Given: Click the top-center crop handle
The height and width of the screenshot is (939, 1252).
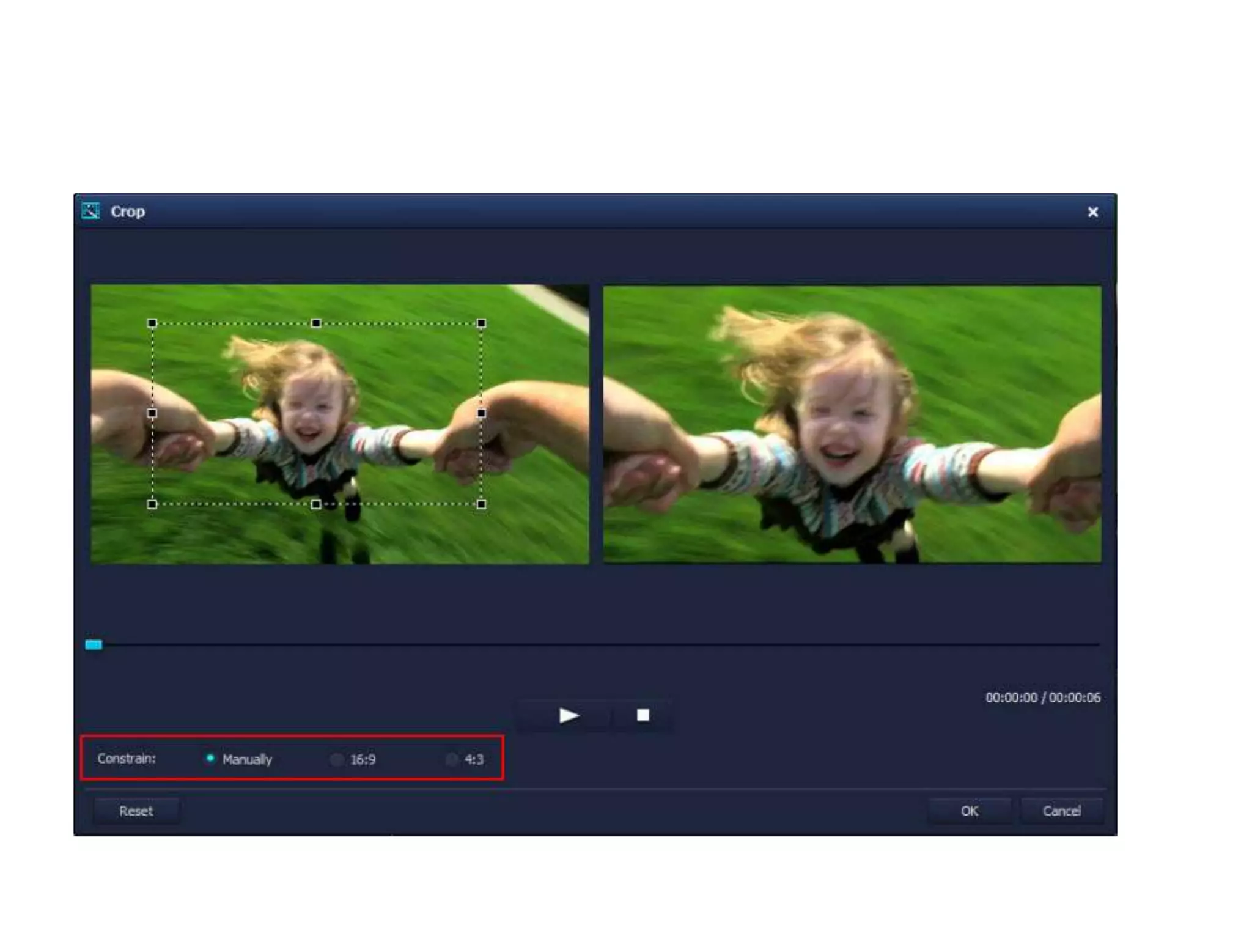Looking at the screenshot, I should [x=316, y=323].
